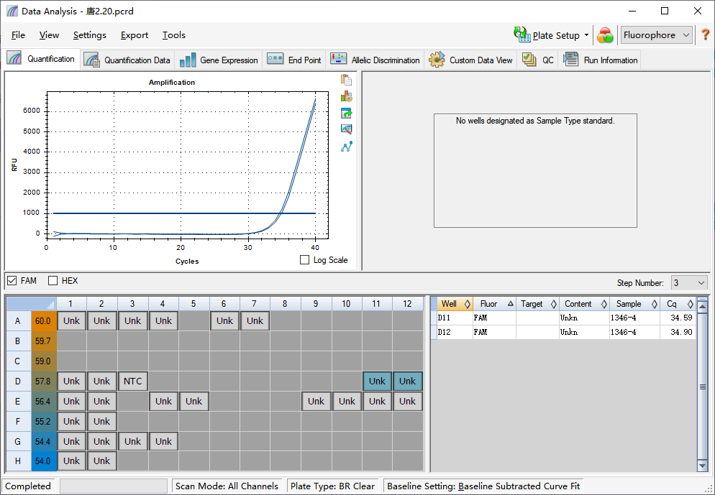Screen dimensions: 715x495
Task: Click the Plate Setup icon
Action: point(522,34)
